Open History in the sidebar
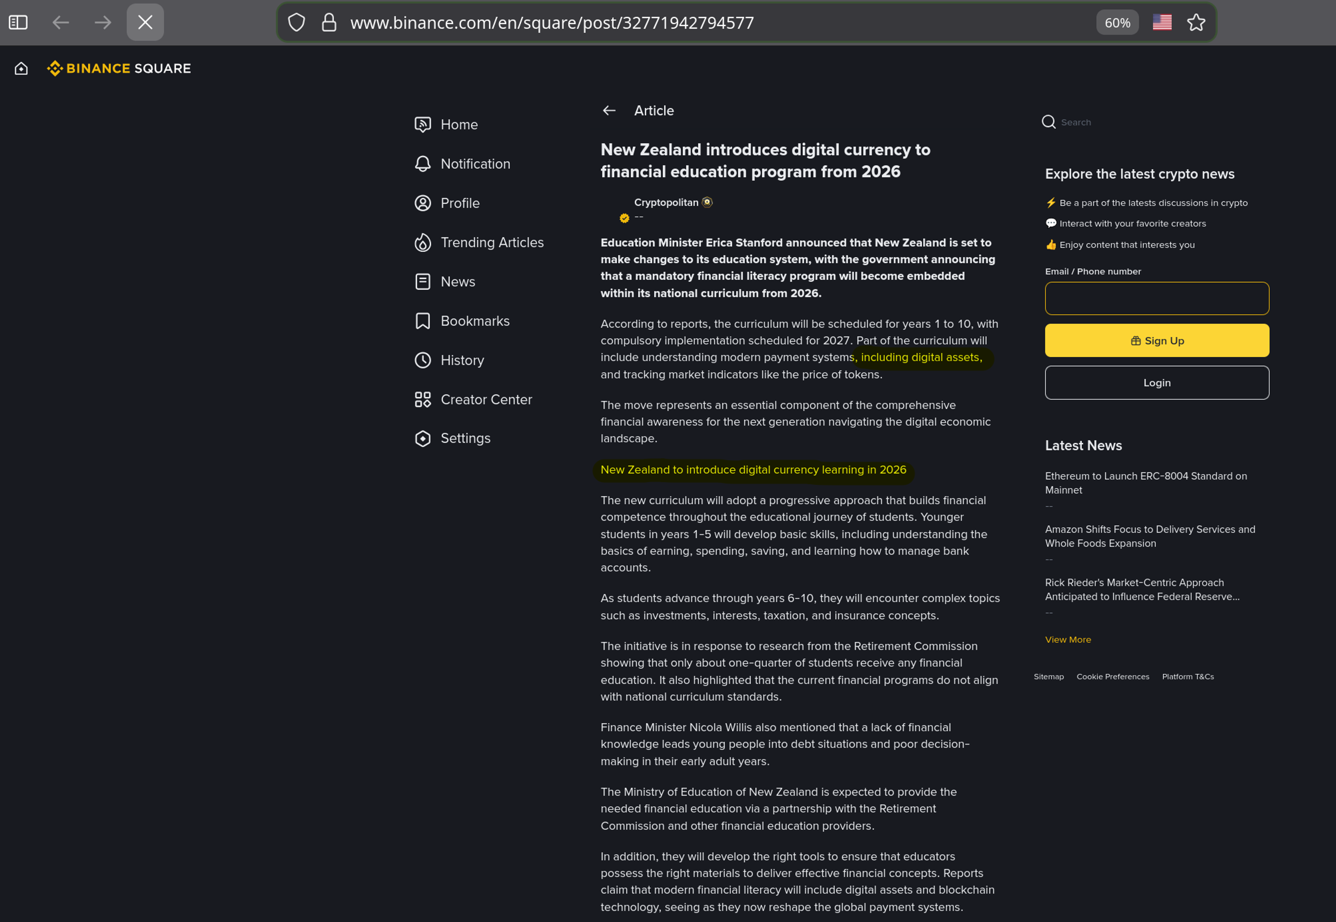This screenshot has width=1336, height=922. [450, 360]
